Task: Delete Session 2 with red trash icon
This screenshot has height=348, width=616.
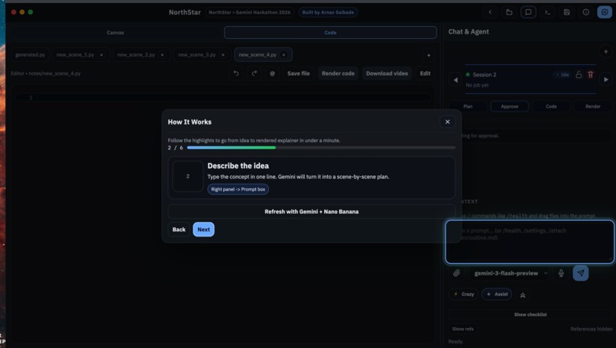Action: 591,75
